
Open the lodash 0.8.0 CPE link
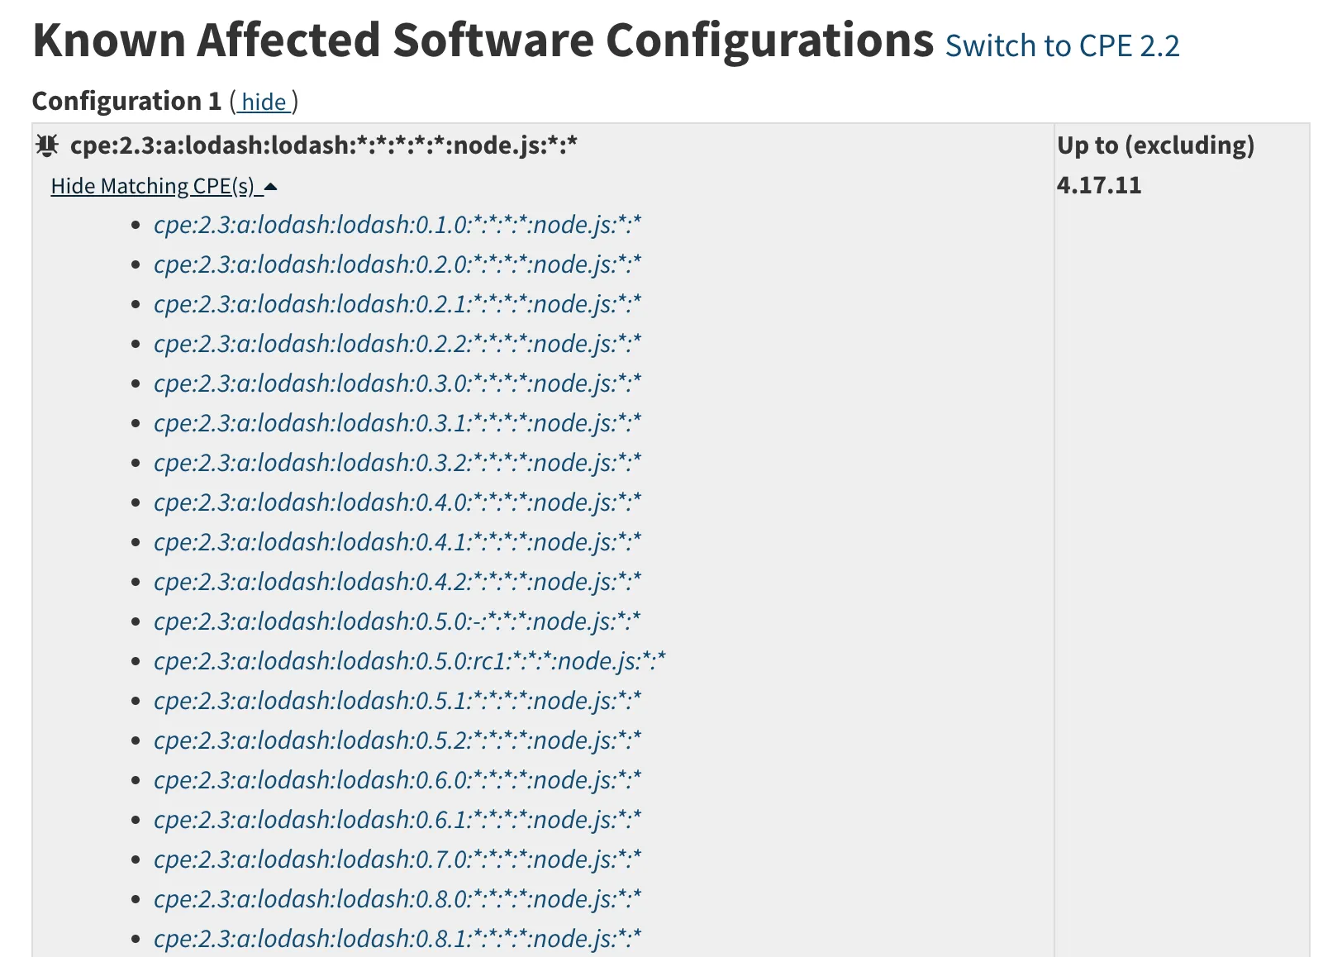coord(397,899)
